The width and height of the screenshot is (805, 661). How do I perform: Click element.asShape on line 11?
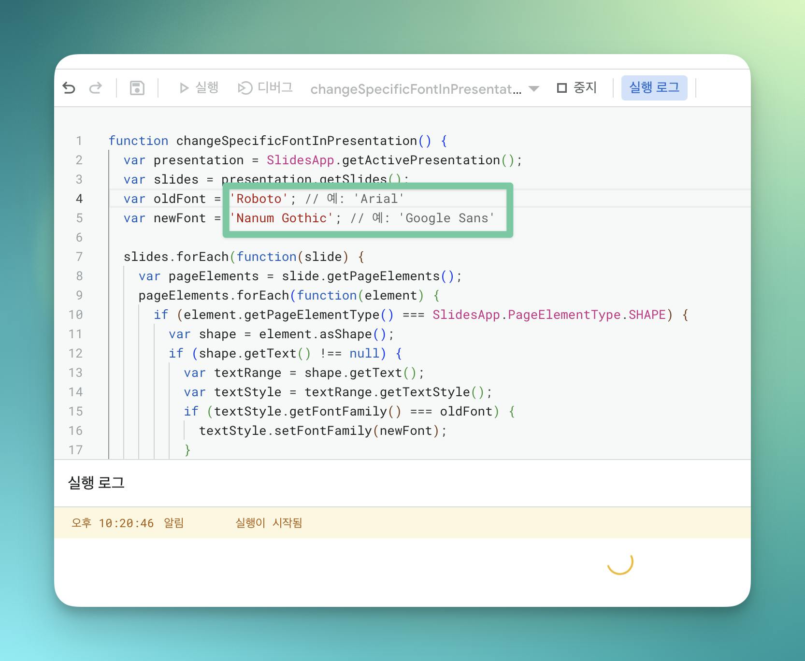pos(316,334)
